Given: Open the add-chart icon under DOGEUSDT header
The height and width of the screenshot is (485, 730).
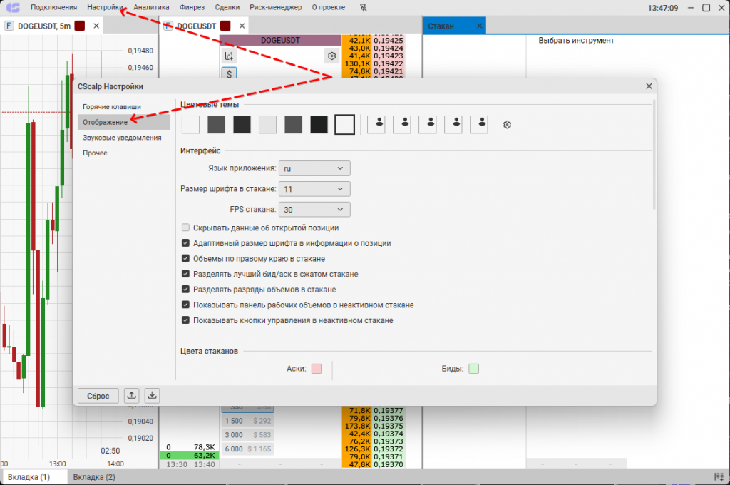Looking at the screenshot, I should click(229, 56).
